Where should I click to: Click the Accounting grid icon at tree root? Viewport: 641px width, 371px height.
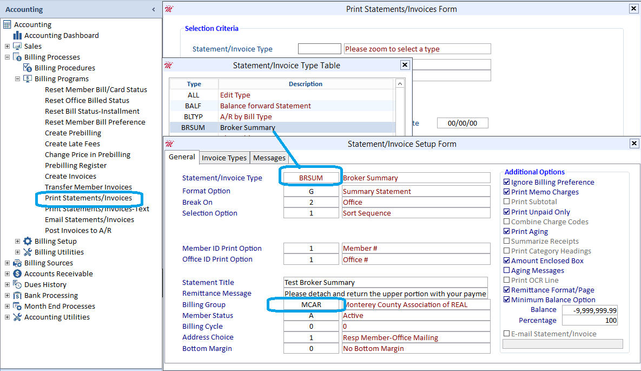point(8,24)
